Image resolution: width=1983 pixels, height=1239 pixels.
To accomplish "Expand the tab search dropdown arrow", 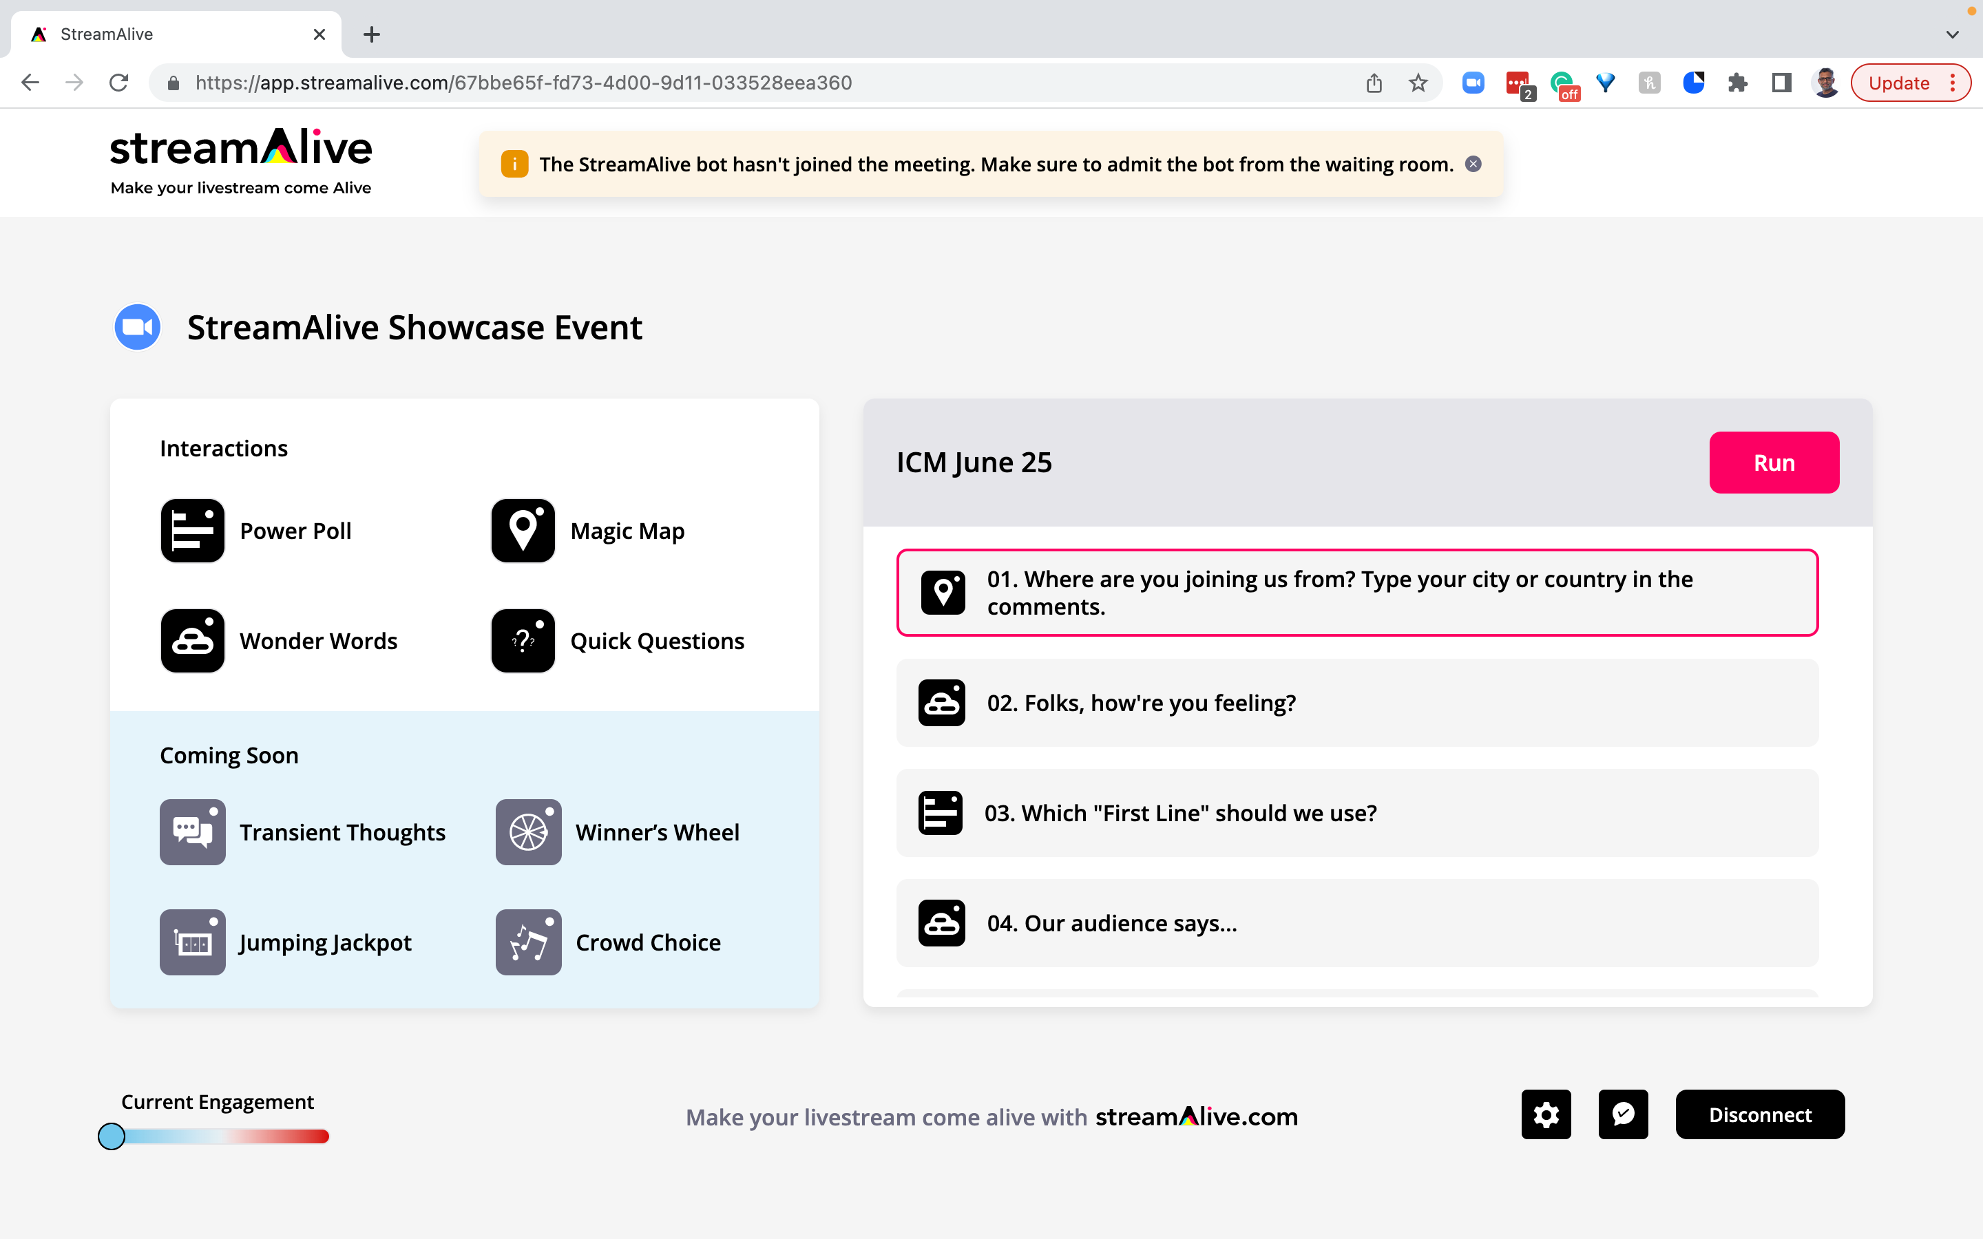I will click(1953, 34).
